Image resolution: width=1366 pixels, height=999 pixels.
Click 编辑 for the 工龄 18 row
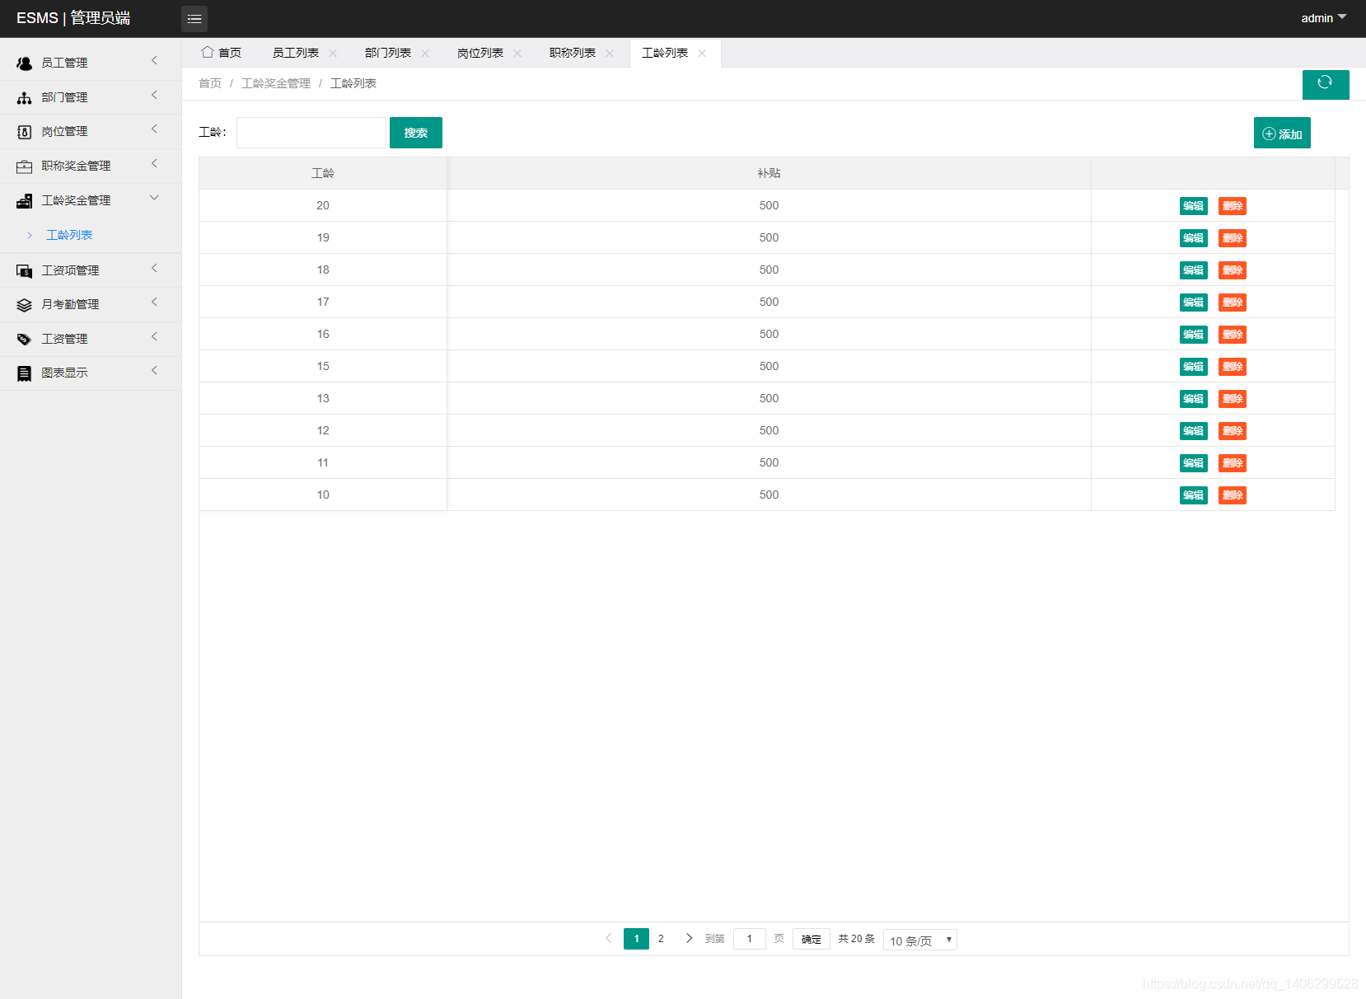tap(1193, 270)
